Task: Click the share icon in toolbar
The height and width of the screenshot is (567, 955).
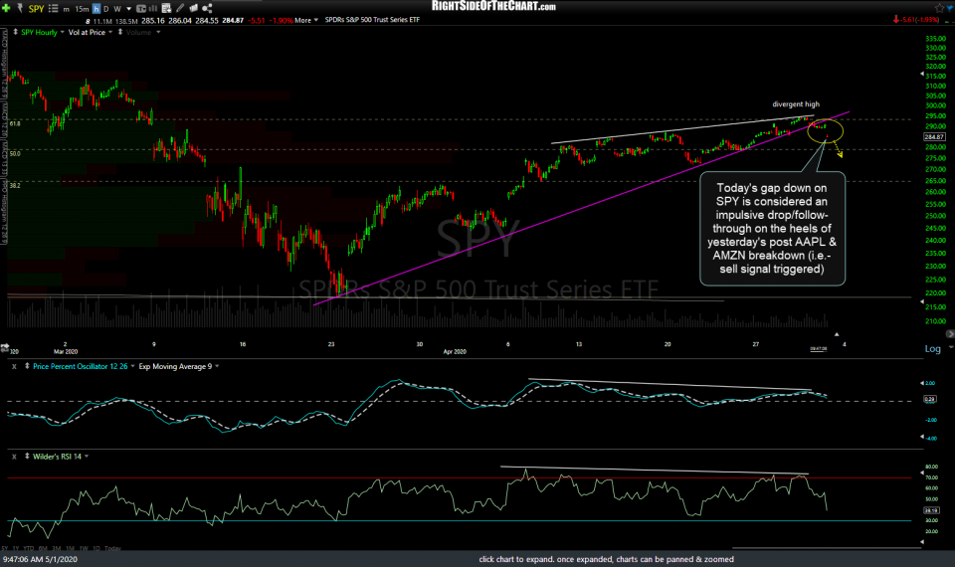Action: tap(207, 8)
